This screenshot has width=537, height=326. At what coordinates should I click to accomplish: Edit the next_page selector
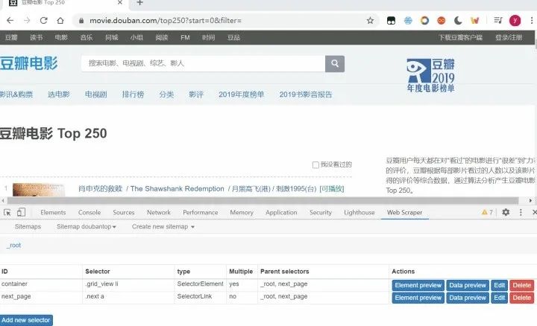point(499,298)
